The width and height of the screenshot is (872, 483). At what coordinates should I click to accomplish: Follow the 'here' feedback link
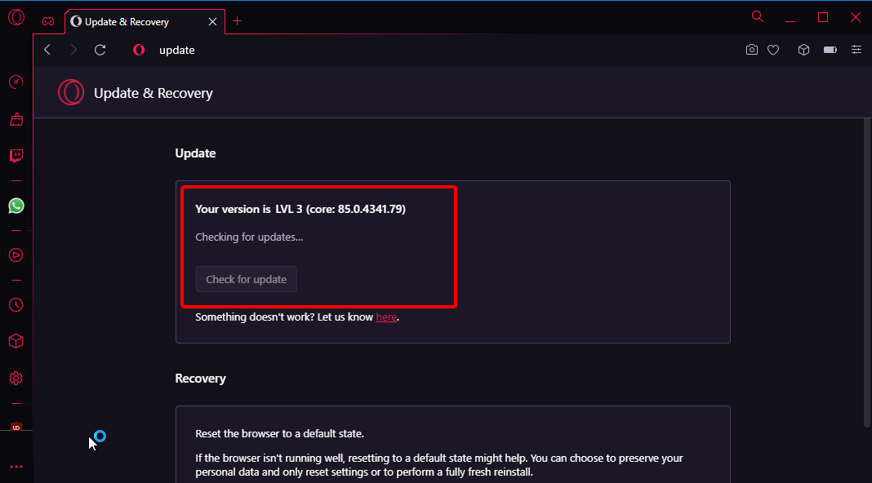(386, 317)
